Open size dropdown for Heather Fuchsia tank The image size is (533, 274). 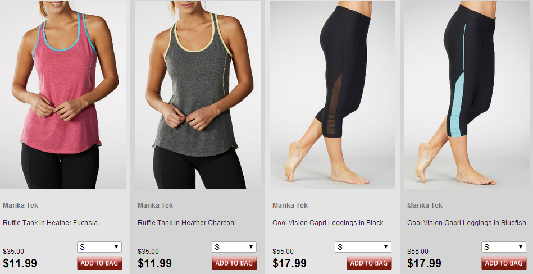tap(99, 247)
